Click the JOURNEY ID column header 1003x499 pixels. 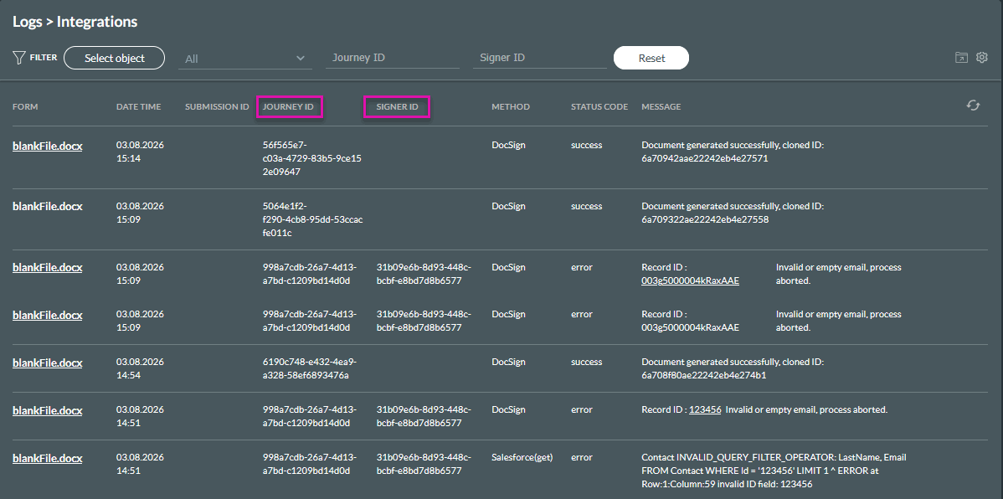tap(289, 107)
